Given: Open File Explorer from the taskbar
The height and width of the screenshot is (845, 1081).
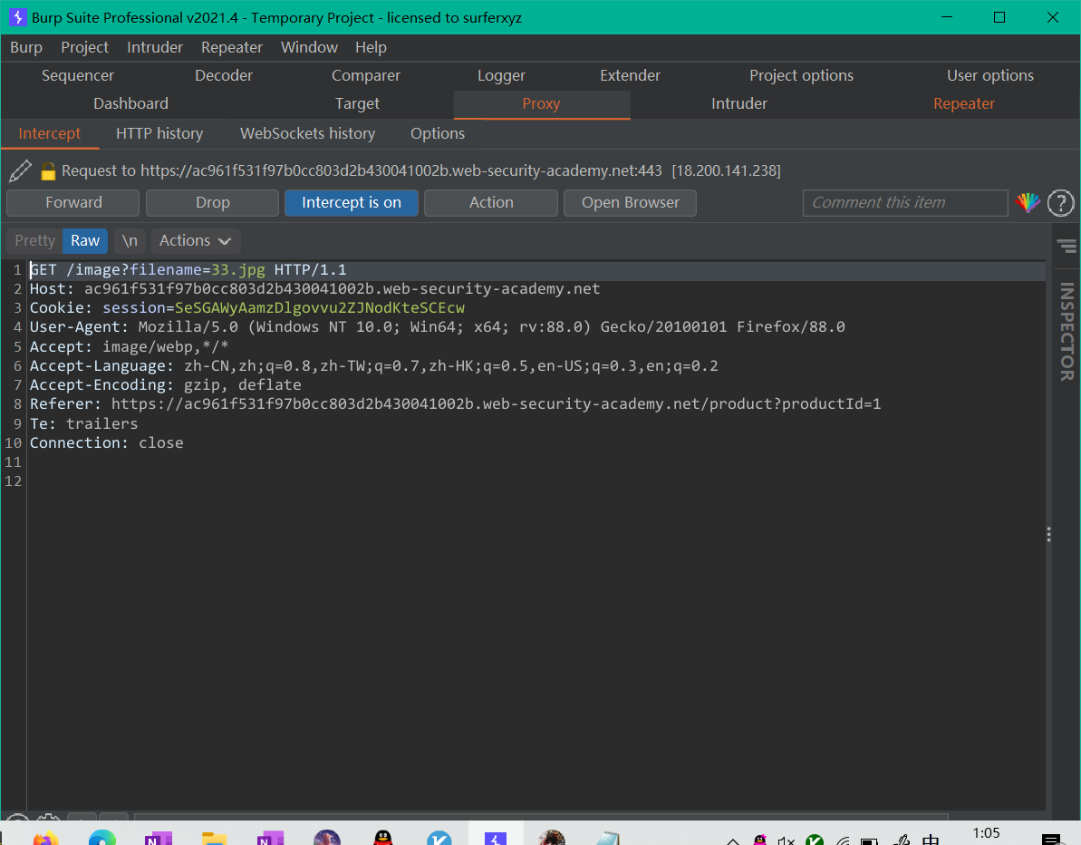Looking at the screenshot, I should pyautogui.click(x=215, y=838).
